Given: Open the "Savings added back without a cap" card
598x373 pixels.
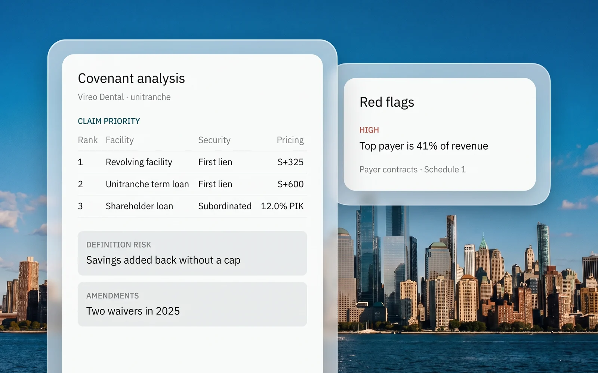Looking at the screenshot, I should click(192, 253).
